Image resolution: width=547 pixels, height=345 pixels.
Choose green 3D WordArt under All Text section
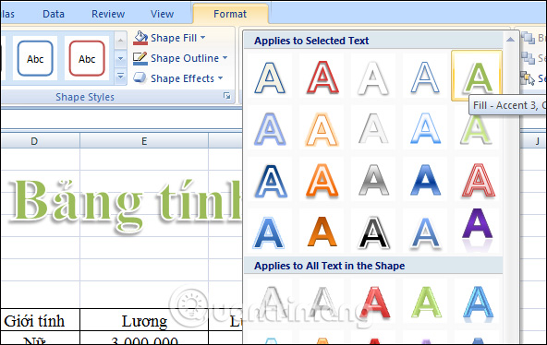(x=425, y=302)
